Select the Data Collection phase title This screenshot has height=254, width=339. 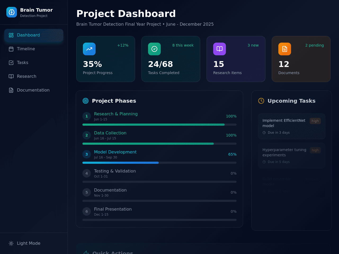pos(110,133)
